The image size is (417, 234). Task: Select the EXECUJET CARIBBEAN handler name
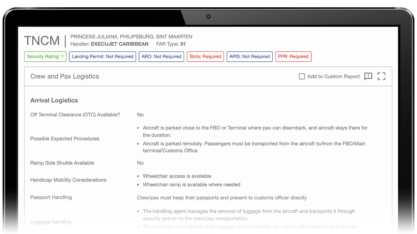[x=120, y=44]
